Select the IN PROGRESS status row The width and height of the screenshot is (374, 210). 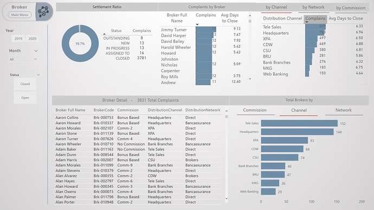point(127,48)
